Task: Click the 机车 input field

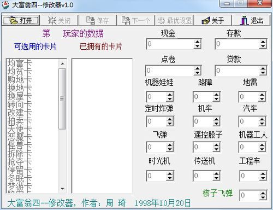Action: 203,121
